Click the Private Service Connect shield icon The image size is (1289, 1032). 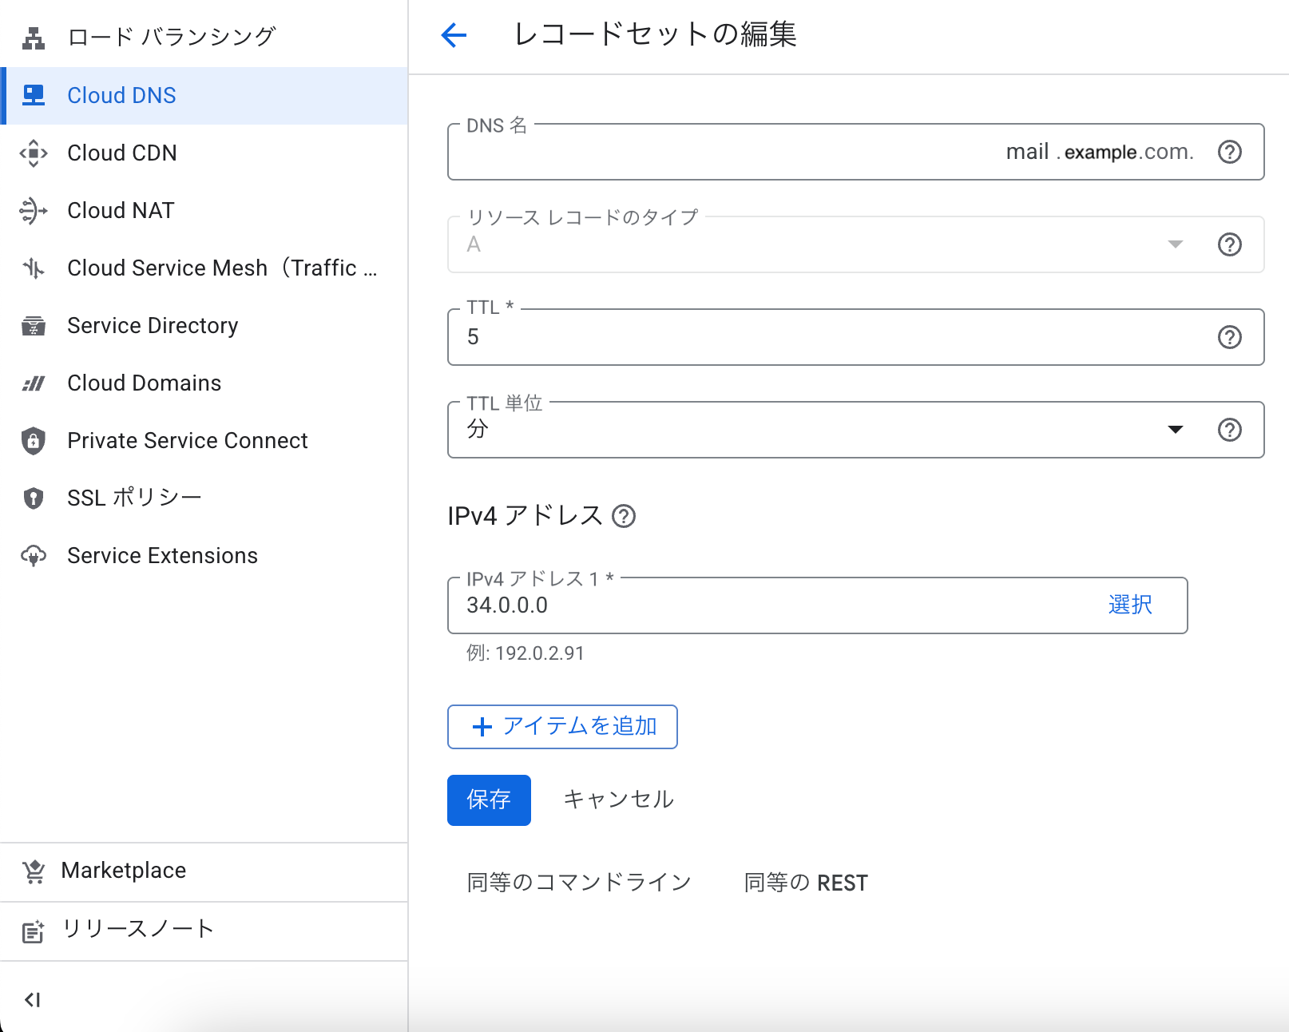point(34,440)
